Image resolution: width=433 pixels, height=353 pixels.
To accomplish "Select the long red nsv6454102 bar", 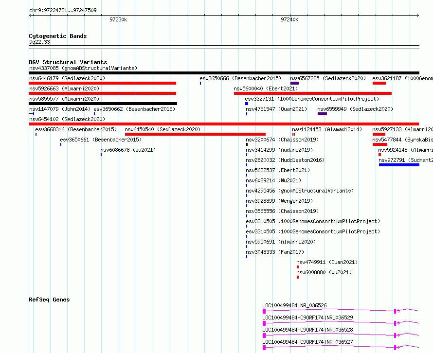I will click(x=224, y=124).
